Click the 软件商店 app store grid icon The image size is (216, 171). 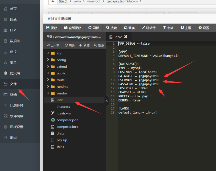[5, 116]
